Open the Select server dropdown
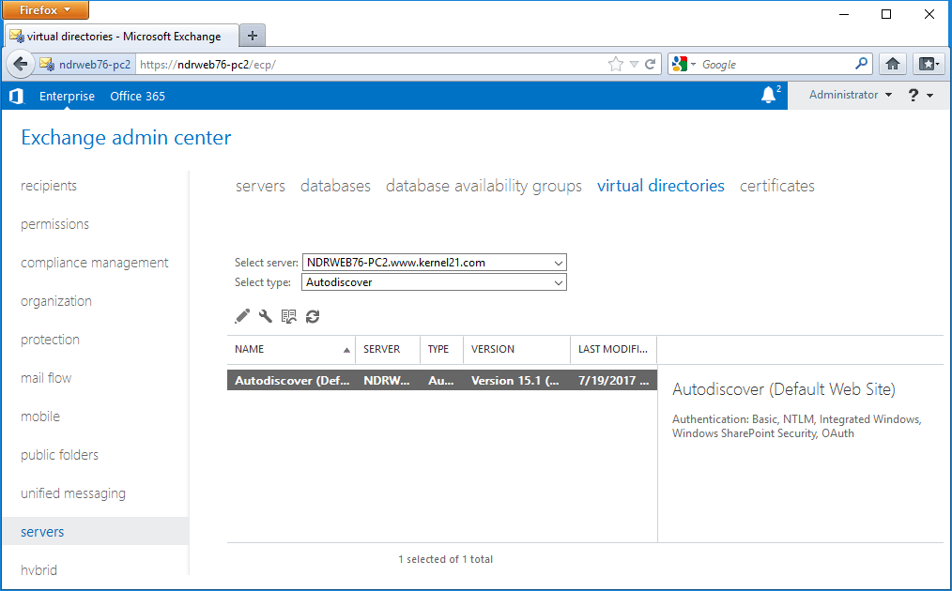The height and width of the screenshot is (591, 952). tap(434, 262)
